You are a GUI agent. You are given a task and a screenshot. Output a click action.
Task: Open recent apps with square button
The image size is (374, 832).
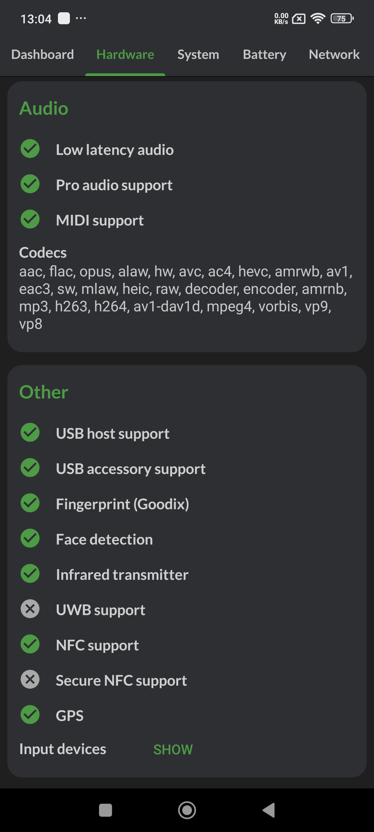[x=105, y=810]
